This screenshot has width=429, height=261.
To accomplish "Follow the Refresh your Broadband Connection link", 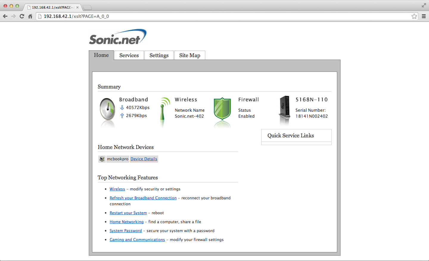I will coord(143,198).
